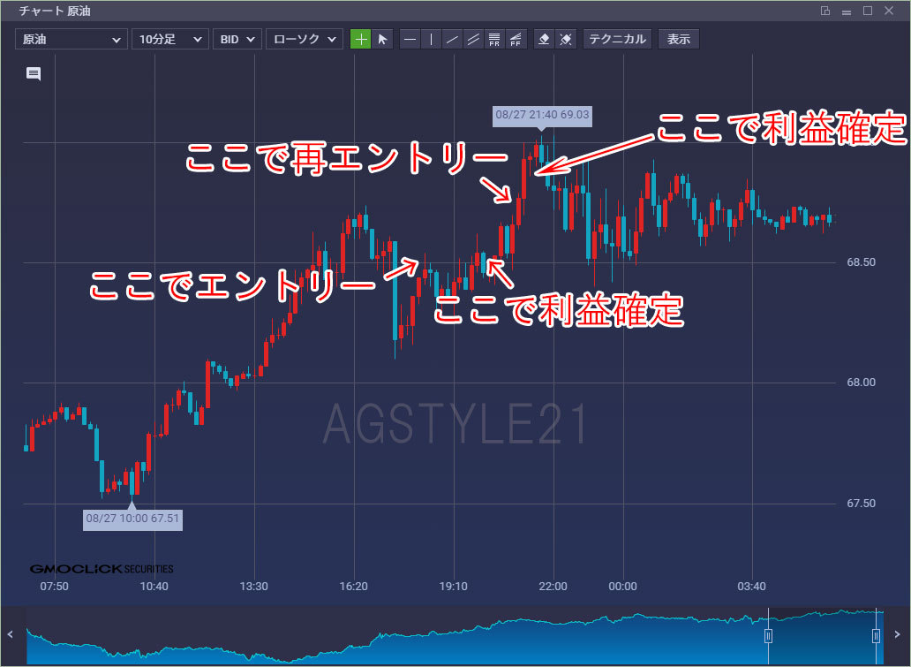The height and width of the screenshot is (667, 911).
Task: Click the right arrow of the overview navigator
Action: click(897, 634)
